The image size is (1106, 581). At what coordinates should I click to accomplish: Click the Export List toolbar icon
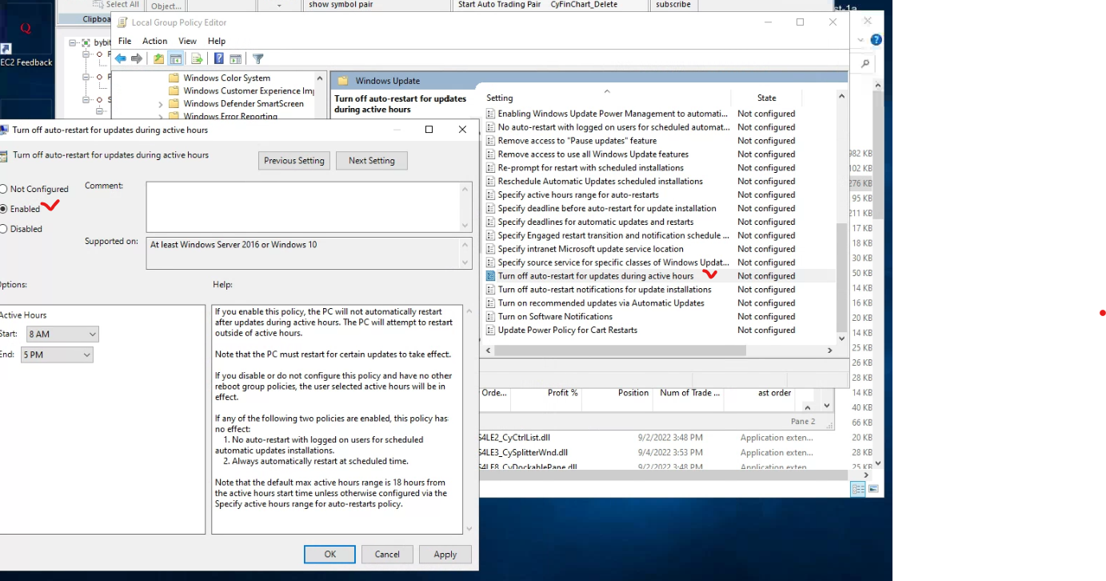[x=197, y=58]
